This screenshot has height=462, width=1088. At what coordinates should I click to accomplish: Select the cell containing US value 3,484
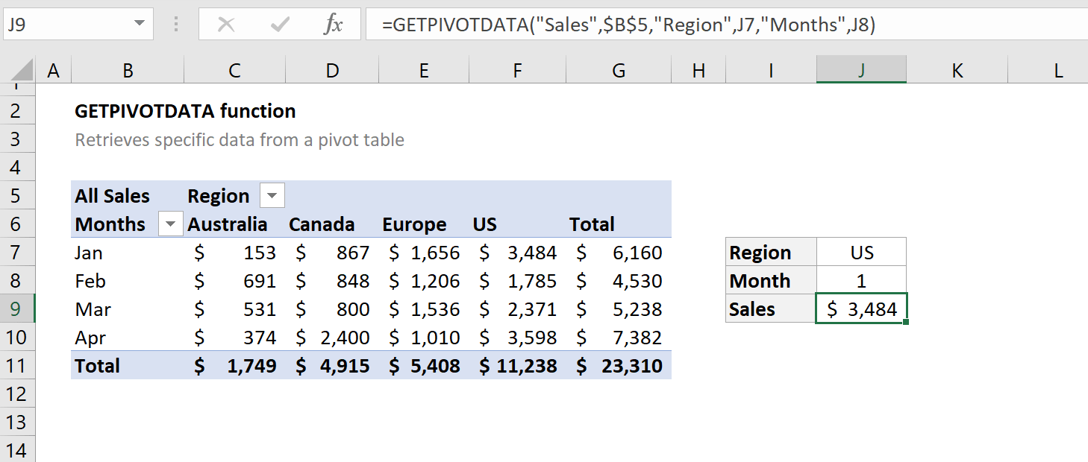pos(517,252)
